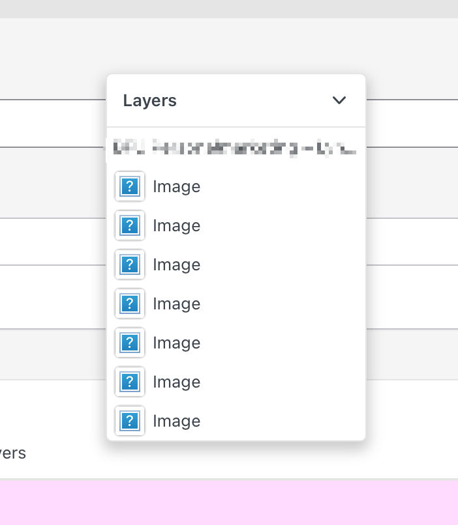Click the second Image layer's question-mark icon
458x525 pixels.
(x=130, y=226)
